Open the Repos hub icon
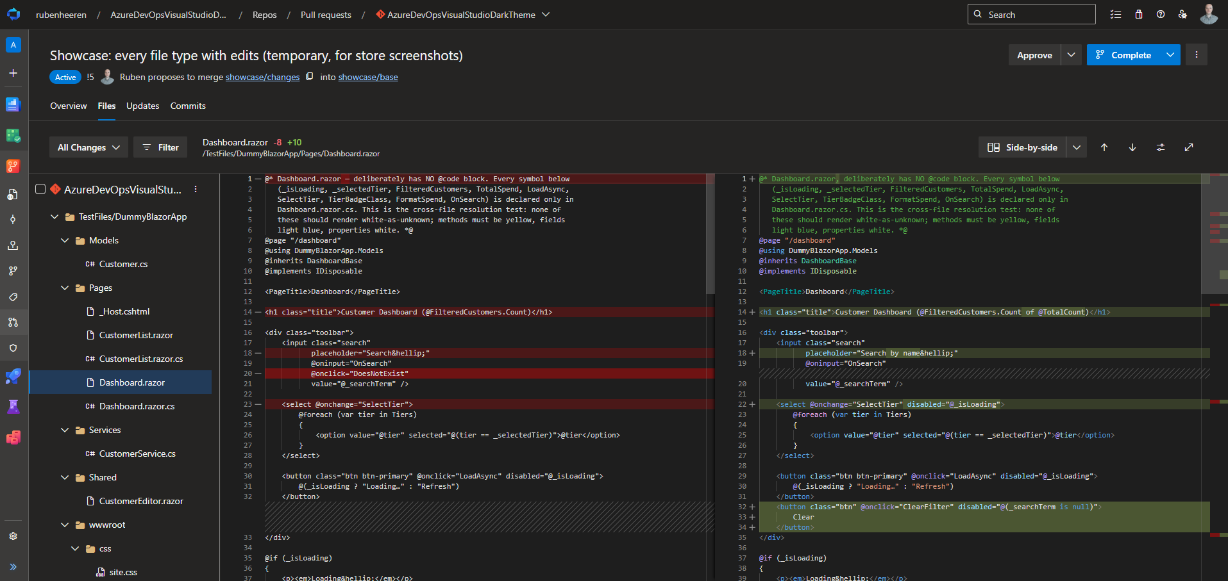The height and width of the screenshot is (581, 1228). point(13,166)
